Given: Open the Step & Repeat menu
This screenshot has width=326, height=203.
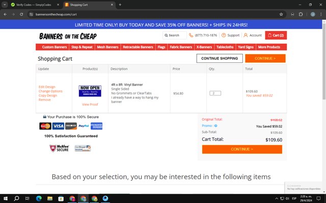Looking at the screenshot, I should pyautogui.click(x=82, y=47).
